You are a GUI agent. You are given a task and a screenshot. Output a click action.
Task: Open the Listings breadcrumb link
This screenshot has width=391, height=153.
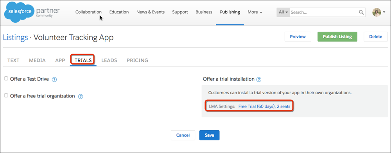click(x=16, y=38)
